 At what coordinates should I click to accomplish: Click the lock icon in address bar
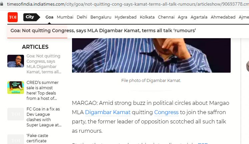click(x=1, y=4)
